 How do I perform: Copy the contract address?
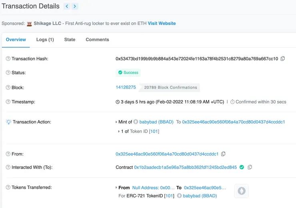[x=250, y=167]
